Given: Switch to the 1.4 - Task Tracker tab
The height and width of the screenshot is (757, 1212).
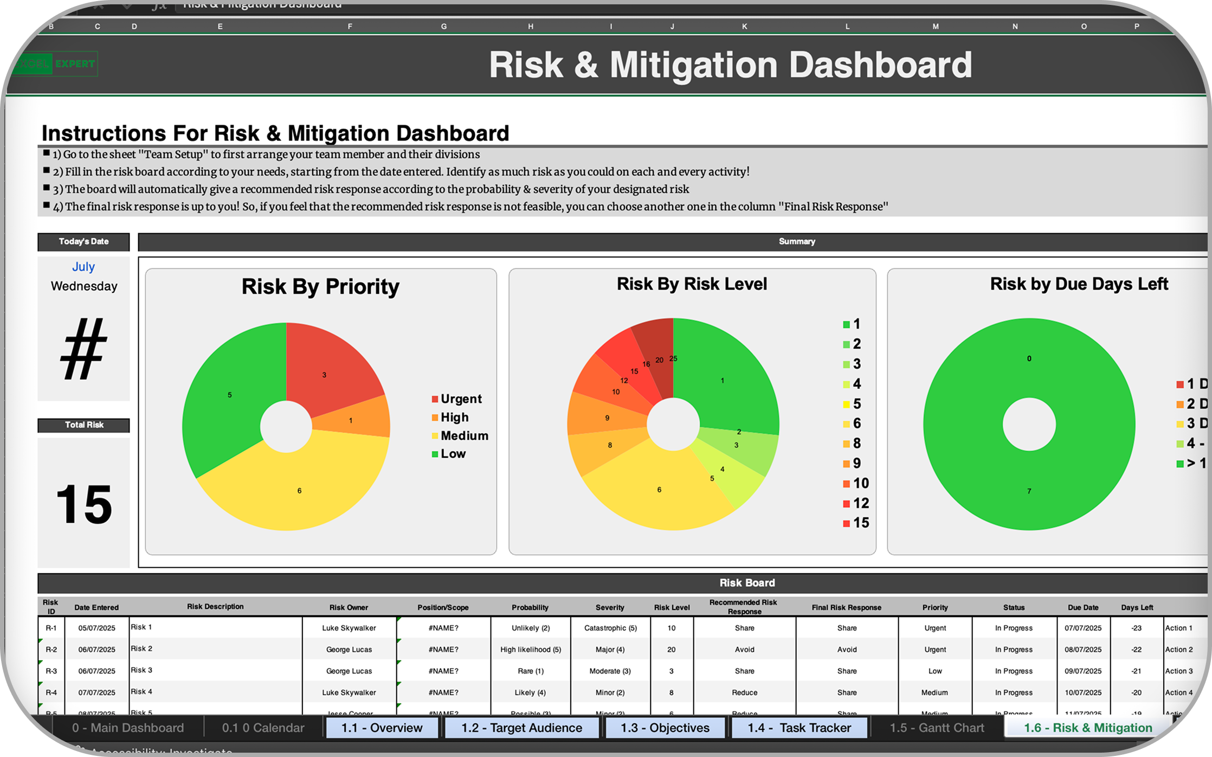Looking at the screenshot, I should tap(799, 728).
